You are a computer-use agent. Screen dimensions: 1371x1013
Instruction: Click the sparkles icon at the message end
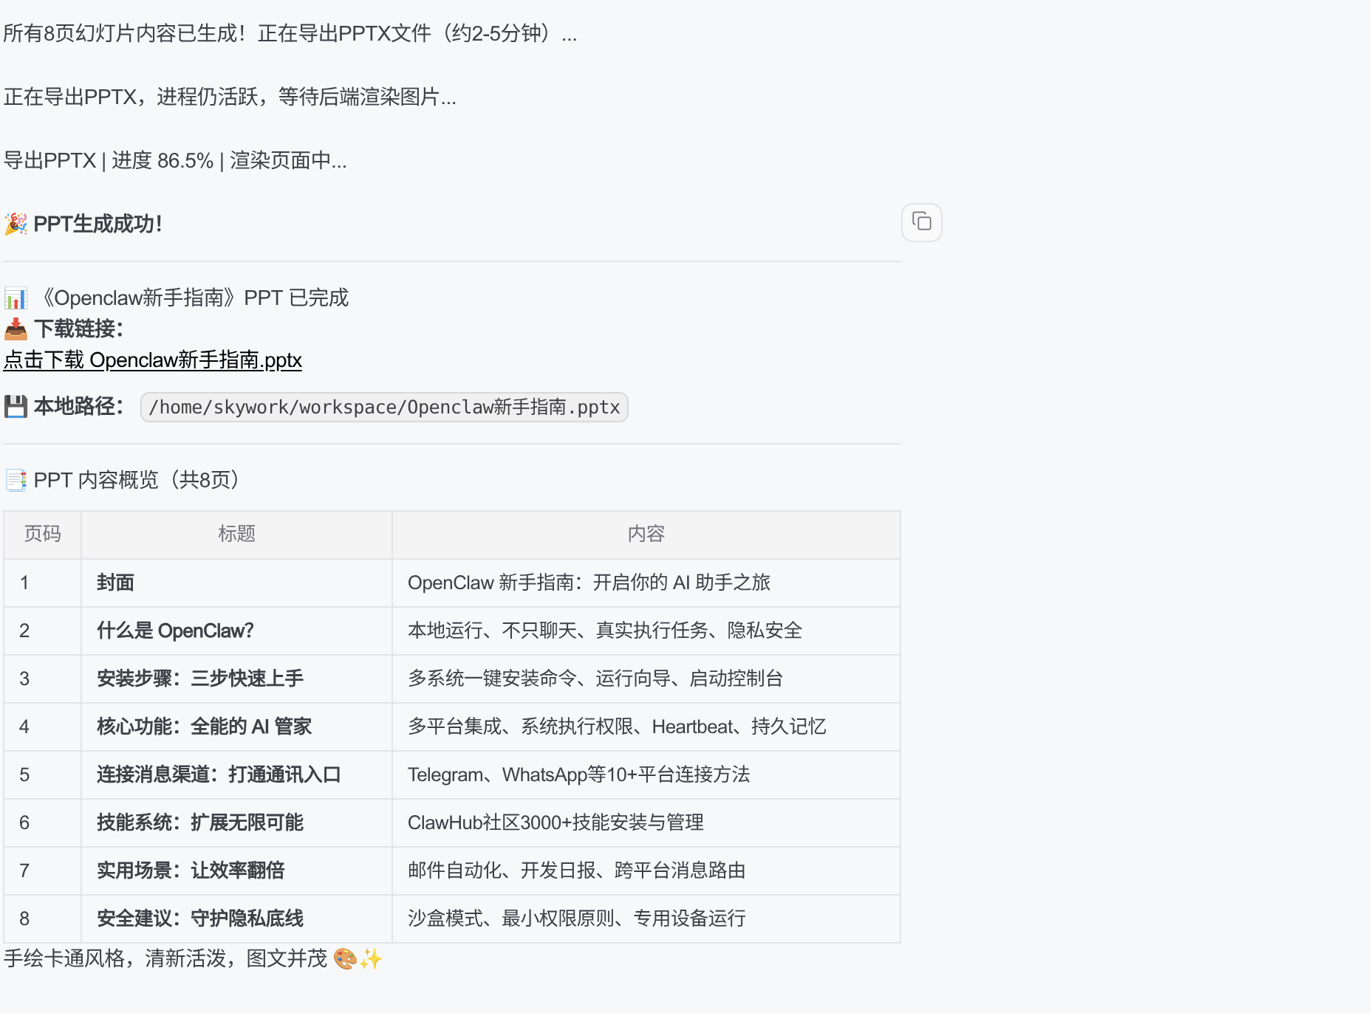click(x=372, y=959)
